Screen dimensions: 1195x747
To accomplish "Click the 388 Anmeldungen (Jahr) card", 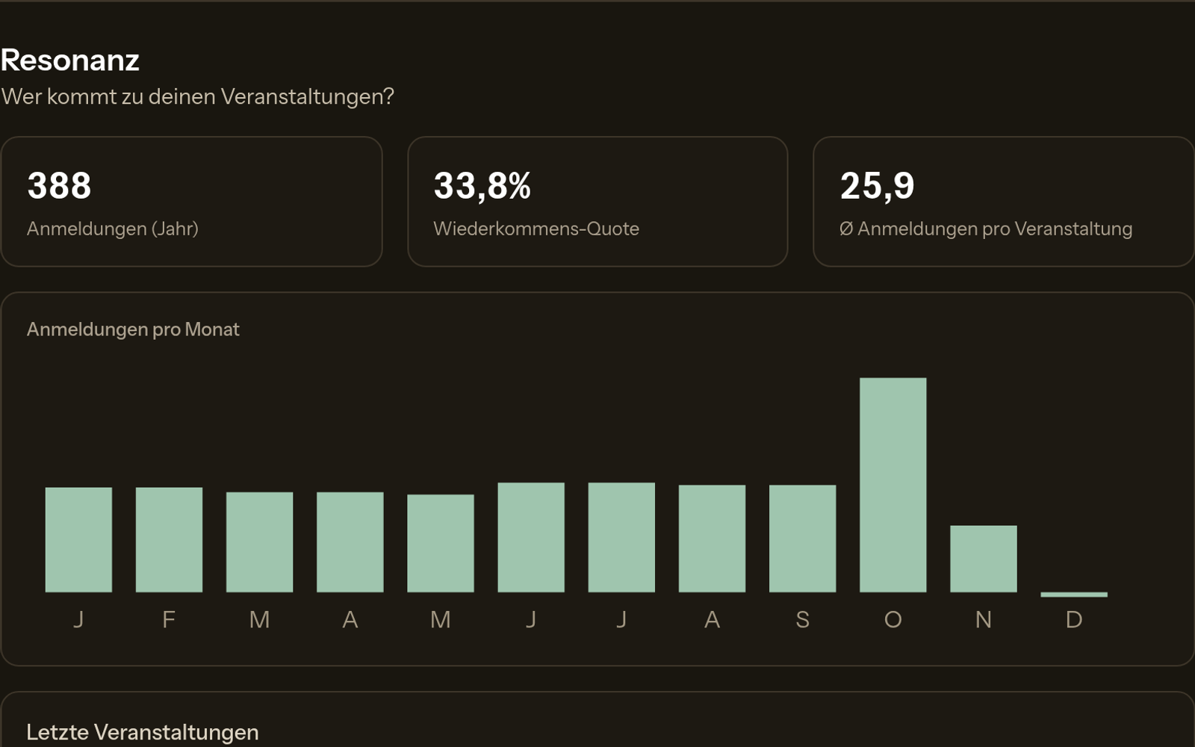I will coord(191,202).
